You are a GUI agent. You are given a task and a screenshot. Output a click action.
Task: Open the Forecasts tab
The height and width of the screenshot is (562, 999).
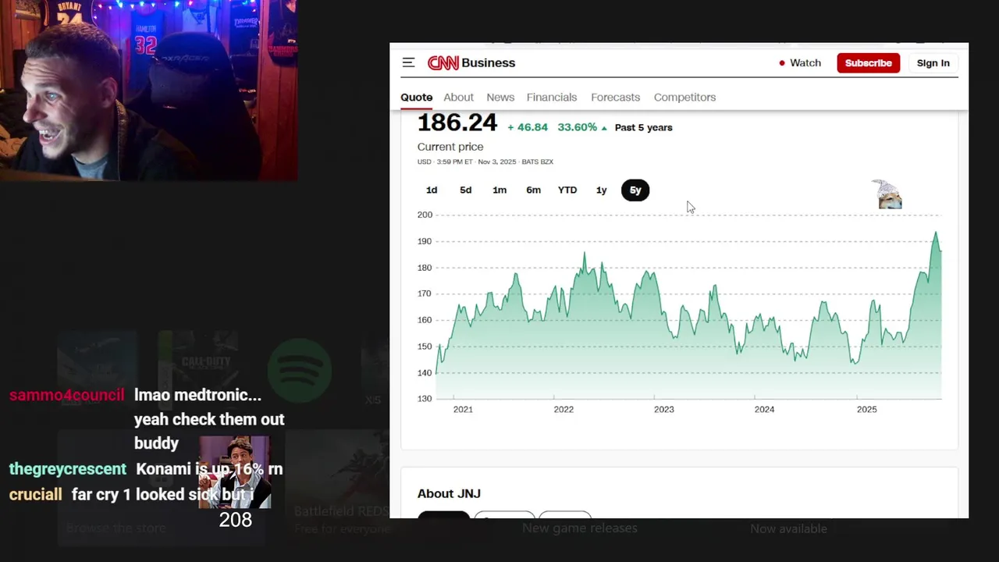pos(616,98)
